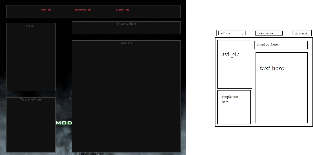This screenshot has height=155, width=313.
Task: Select the avi pic placeholder box
Action: (31, 60)
